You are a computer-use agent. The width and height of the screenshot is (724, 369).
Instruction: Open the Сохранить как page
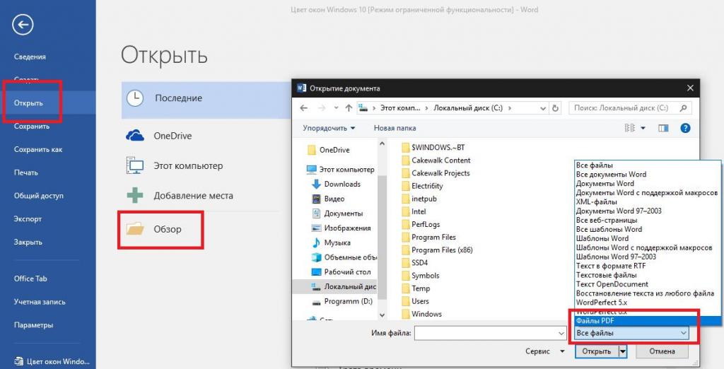tap(38, 149)
